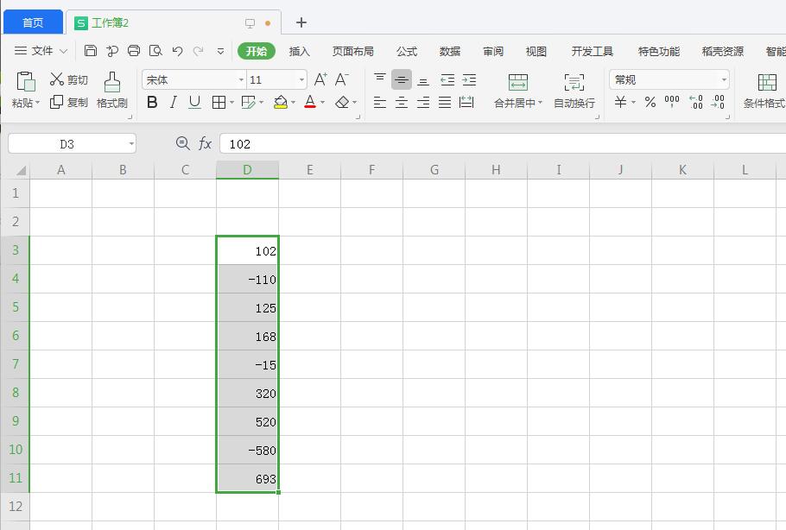This screenshot has width=786, height=530.
Task: Toggle underline formatting
Action: pos(194,102)
